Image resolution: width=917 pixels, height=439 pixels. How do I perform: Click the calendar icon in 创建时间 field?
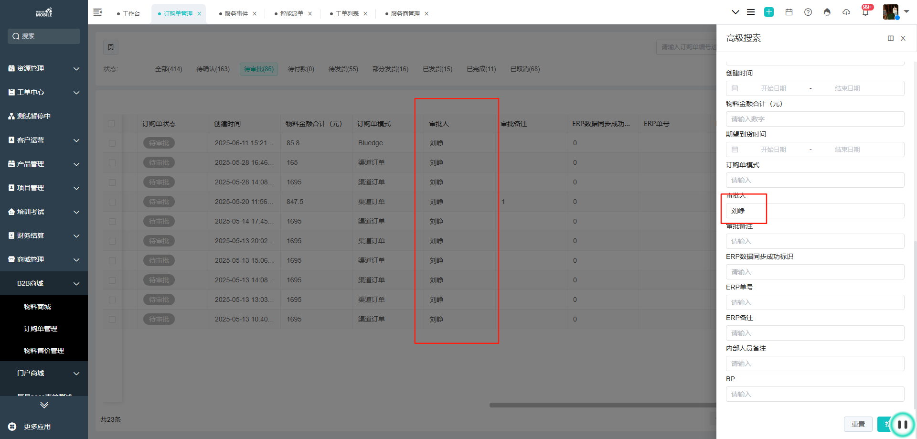(x=735, y=88)
